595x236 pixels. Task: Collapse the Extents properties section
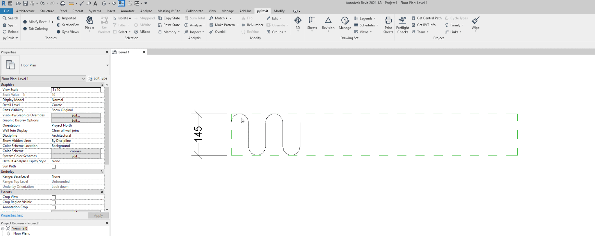click(102, 192)
